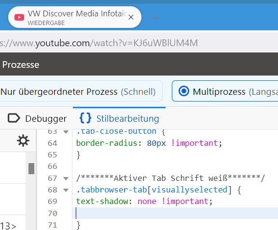Viewport: 278px width, 230px height.
Task: Open a new tab with plus button
Action: pyautogui.click(x=154, y=18)
